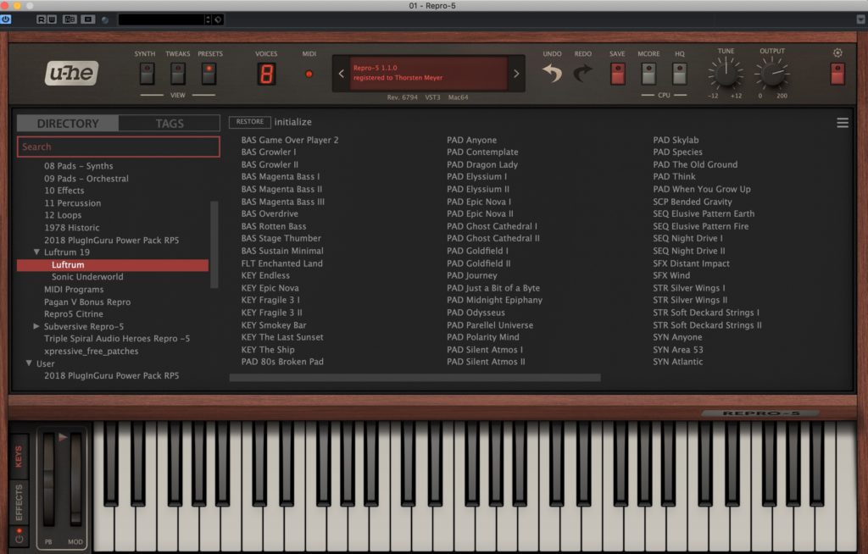Toggle the TWEAKS view switch

tap(178, 74)
